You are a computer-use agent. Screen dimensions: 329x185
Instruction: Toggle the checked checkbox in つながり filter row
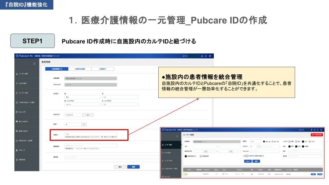tap(303, 141)
